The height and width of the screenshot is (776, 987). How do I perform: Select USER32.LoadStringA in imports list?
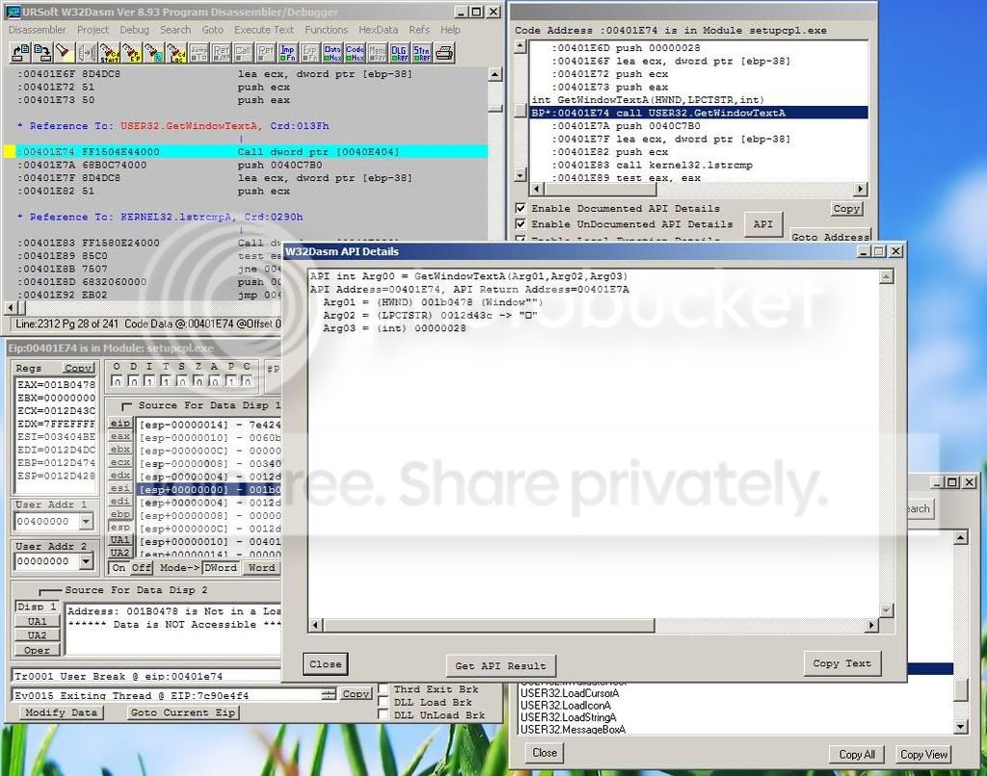pos(569,717)
